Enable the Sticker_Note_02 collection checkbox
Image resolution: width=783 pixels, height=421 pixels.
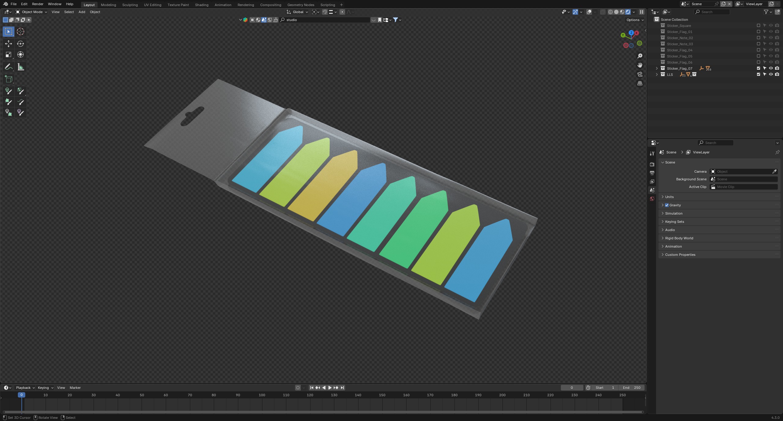(x=759, y=38)
